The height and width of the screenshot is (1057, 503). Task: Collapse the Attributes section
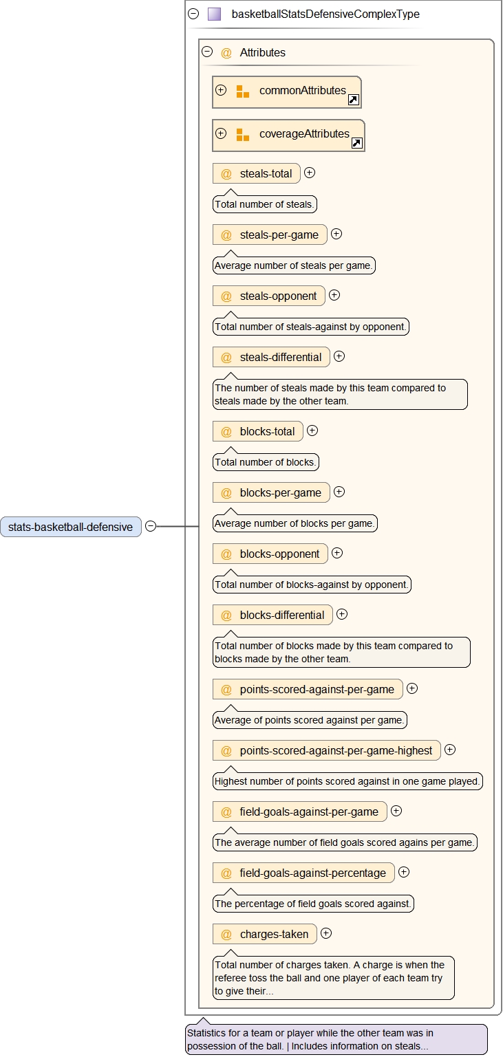(207, 52)
